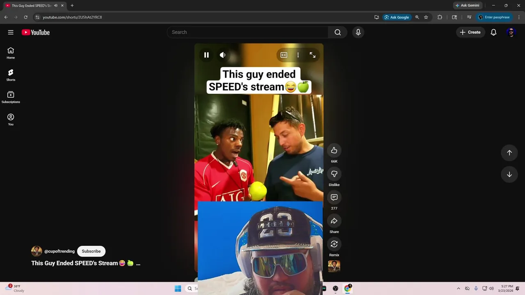Reload the current page
Screen dimensions: 525x295
(25, 17)
